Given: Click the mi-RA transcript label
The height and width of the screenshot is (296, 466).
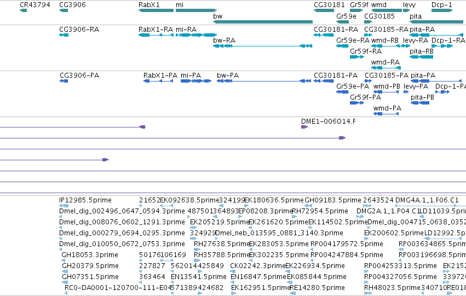Looking at the screenshot, I should pos(186,30).
